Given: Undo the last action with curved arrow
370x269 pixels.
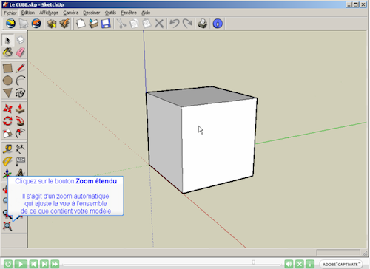Looking at the screenshot, I should (175, 24).
